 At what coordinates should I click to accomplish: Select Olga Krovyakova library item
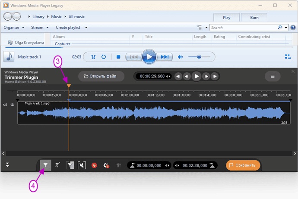coord(26,43)
